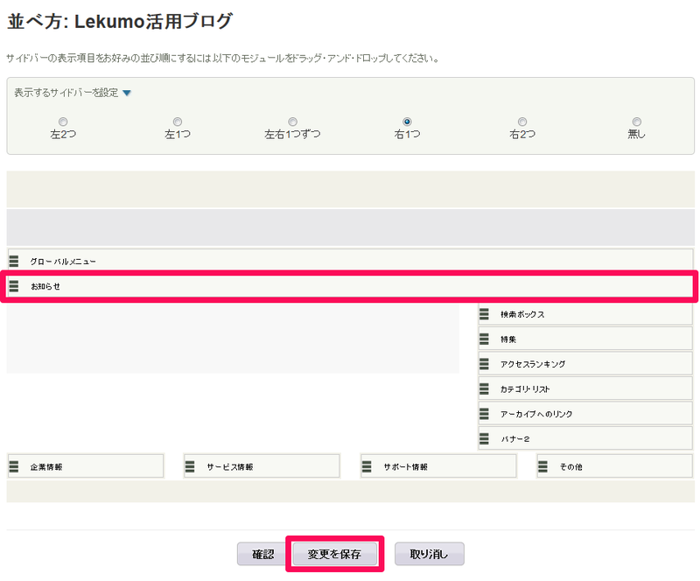Click the 確認 button
The width and height of the screenshot is (700, 581).
[x=263, y=554]
